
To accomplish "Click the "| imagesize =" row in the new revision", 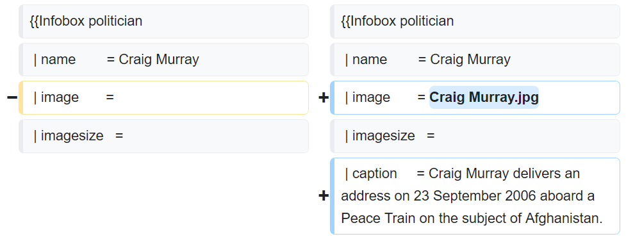I will click(475, 136).
